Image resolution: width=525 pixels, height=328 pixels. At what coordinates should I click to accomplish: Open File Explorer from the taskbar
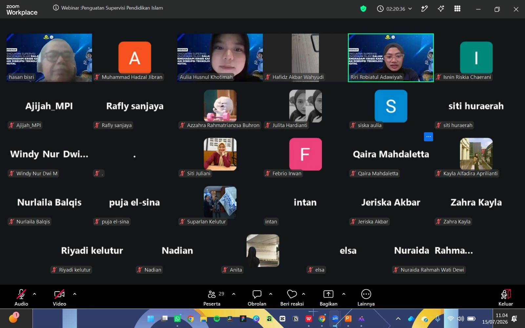[x=204, y=318]
